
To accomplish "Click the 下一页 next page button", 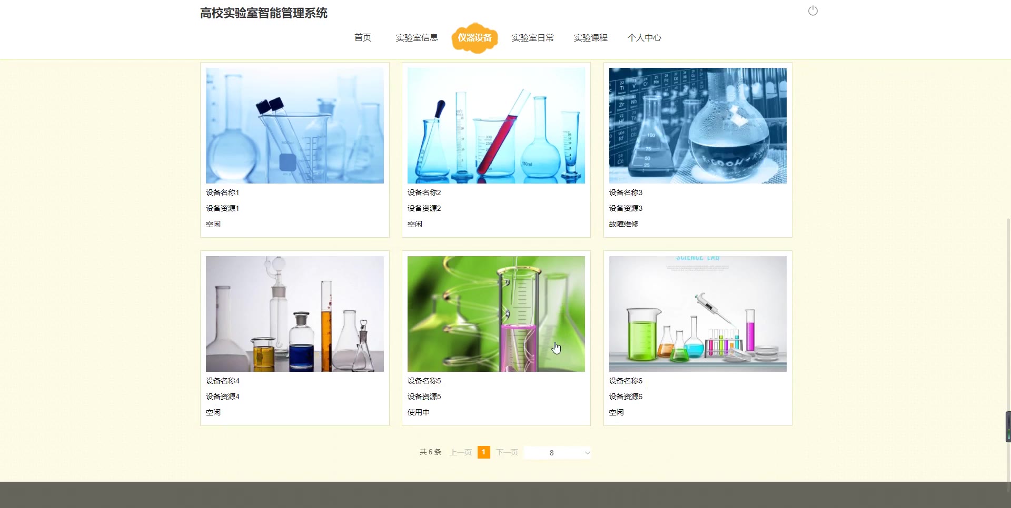I will 507,452.
